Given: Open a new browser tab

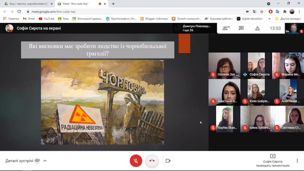Looking at the screenshot, I should click(113, 4).
